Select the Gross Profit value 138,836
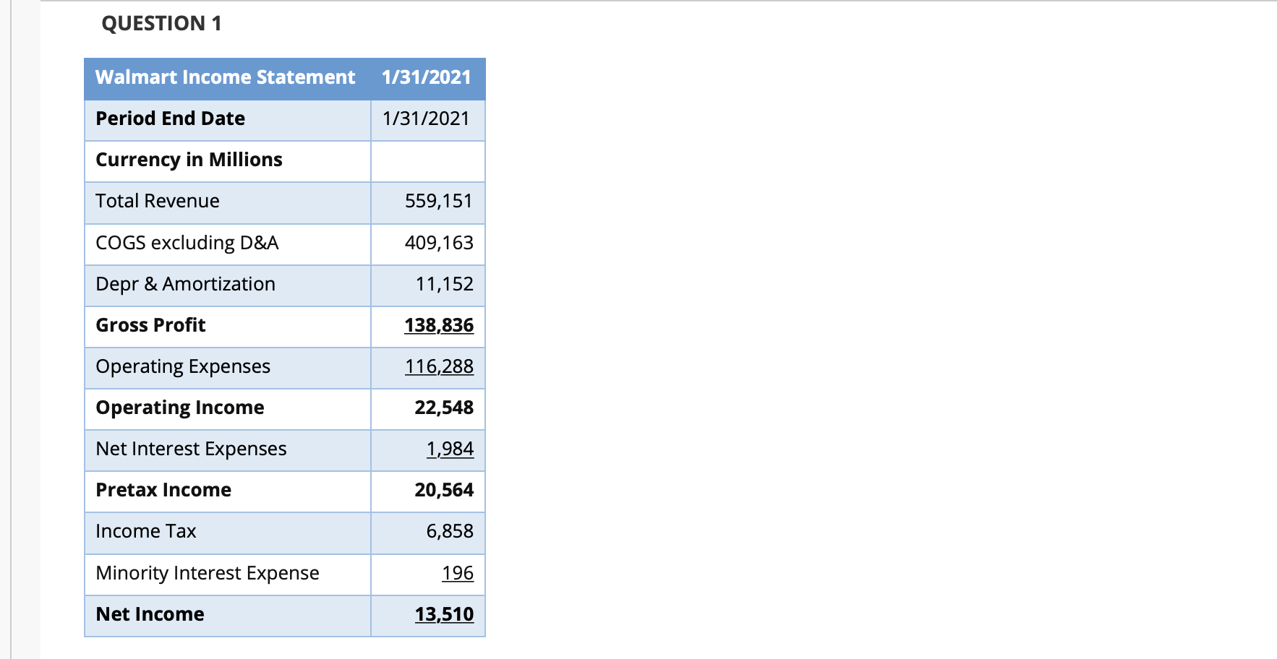Image resolution: width=1277 pixels, height=659 pixels. pyautogui.click(x=439, y=325)
